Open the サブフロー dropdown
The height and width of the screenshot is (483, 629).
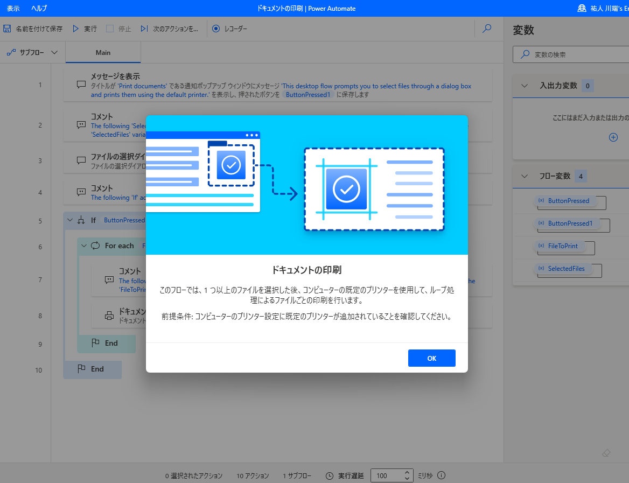coord(32,53)
